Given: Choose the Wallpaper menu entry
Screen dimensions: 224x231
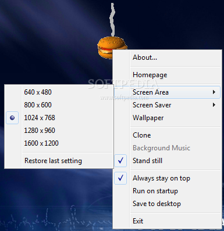Looking at the screenshot, I should [167, 118].
